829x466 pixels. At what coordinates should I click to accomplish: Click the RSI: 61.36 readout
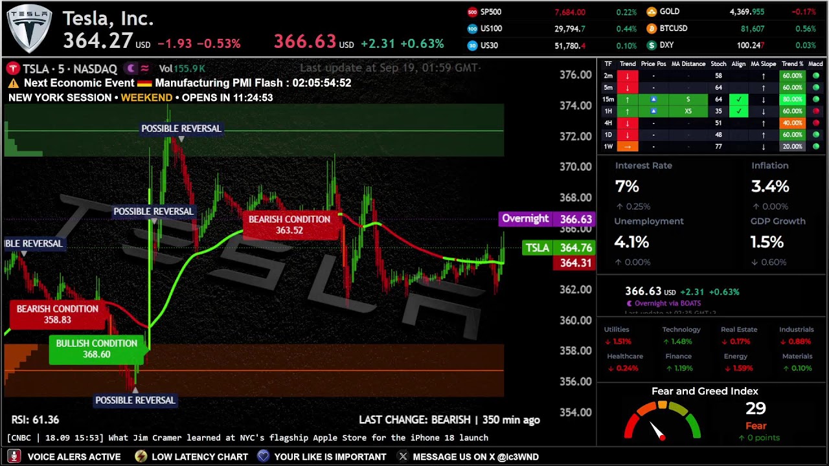(x=35, y=420)
